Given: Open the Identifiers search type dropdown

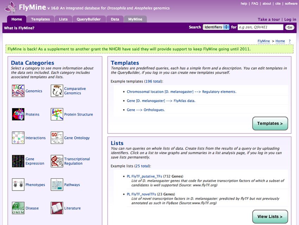Looking at the screenshot, I should pyautogui.click(x=216, y=27).
